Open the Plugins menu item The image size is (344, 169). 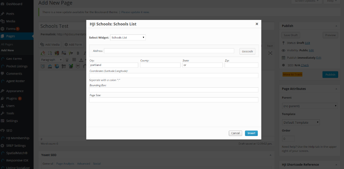pyautogui.click(x=17, y=99)
